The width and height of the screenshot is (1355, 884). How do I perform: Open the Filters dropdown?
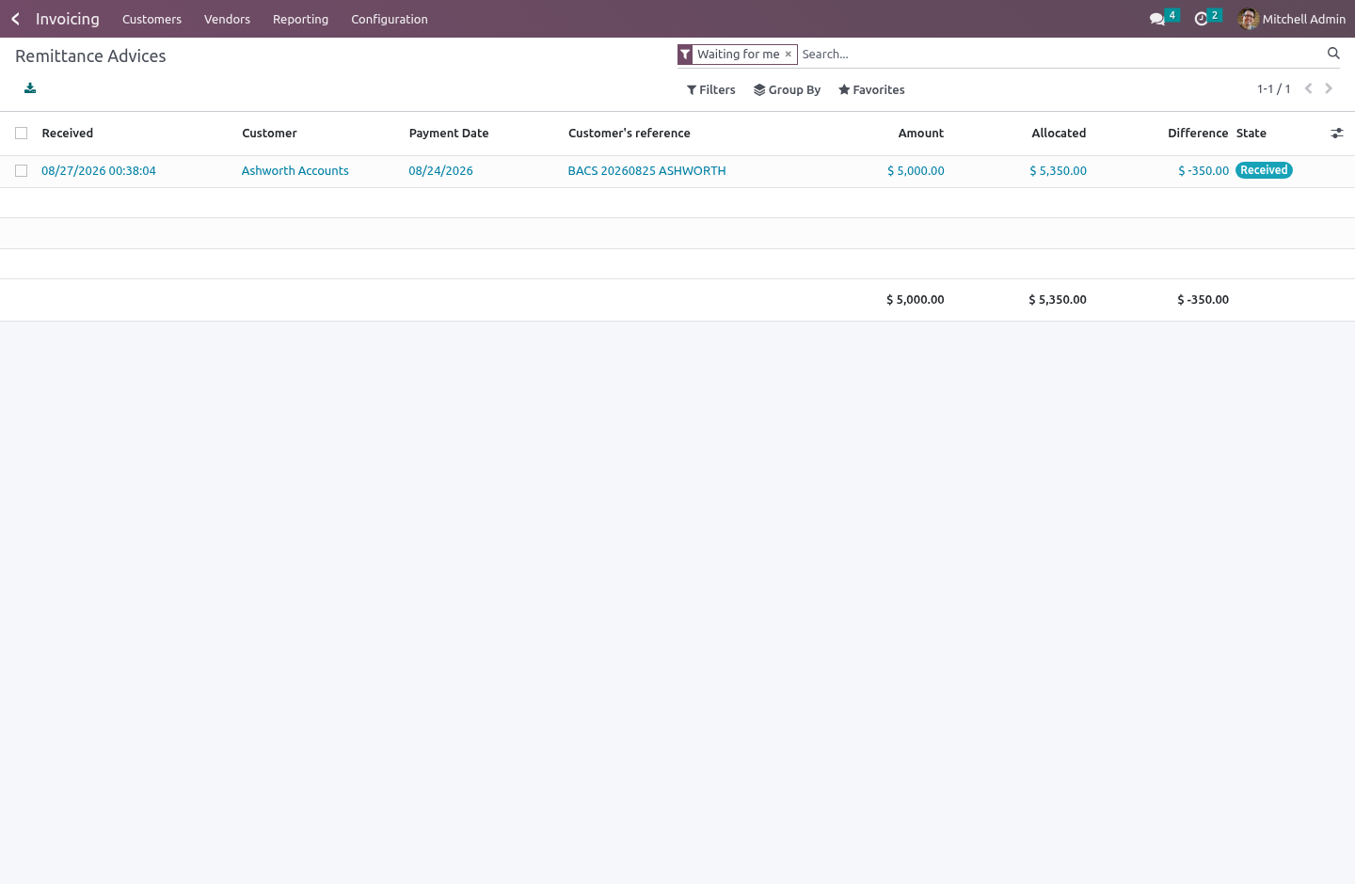click(x=711, y=90)
